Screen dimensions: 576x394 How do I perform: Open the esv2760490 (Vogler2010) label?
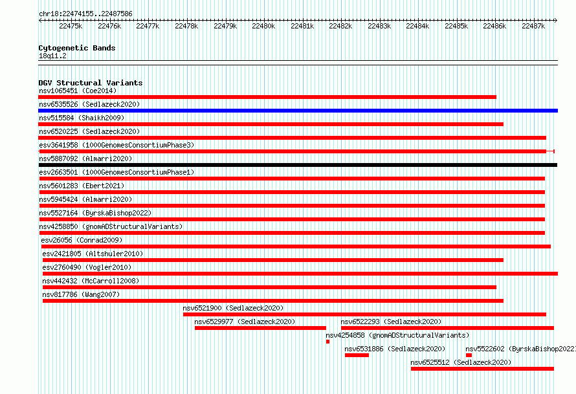click(x=87, y=267)
